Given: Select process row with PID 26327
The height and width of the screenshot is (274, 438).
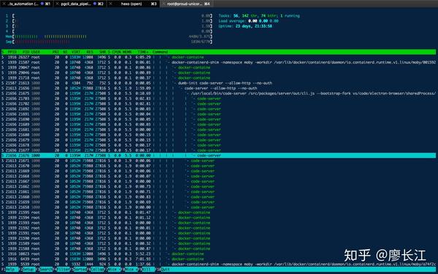Looking at the screenshot, I should click(218, 57).
